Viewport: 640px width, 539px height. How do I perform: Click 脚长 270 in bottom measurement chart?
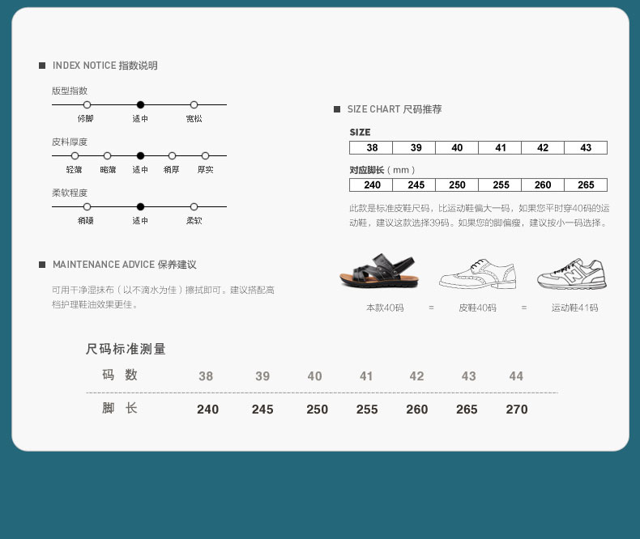pyautogui.click(x=517, y=409)
